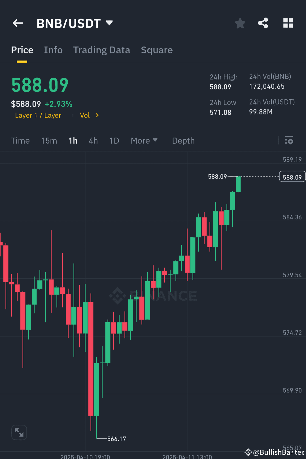Viewport: 306px width, 459px height.
Task: Select the 1D timeframe button
Action: pyautogui.click(x=114, y=141)
